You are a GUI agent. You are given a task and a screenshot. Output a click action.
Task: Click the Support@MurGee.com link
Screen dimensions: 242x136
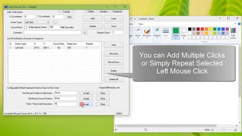pos(109,88)
